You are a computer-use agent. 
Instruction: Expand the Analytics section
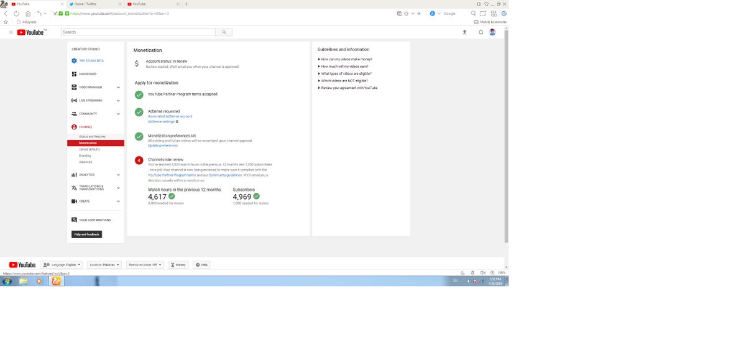[96, 175]
